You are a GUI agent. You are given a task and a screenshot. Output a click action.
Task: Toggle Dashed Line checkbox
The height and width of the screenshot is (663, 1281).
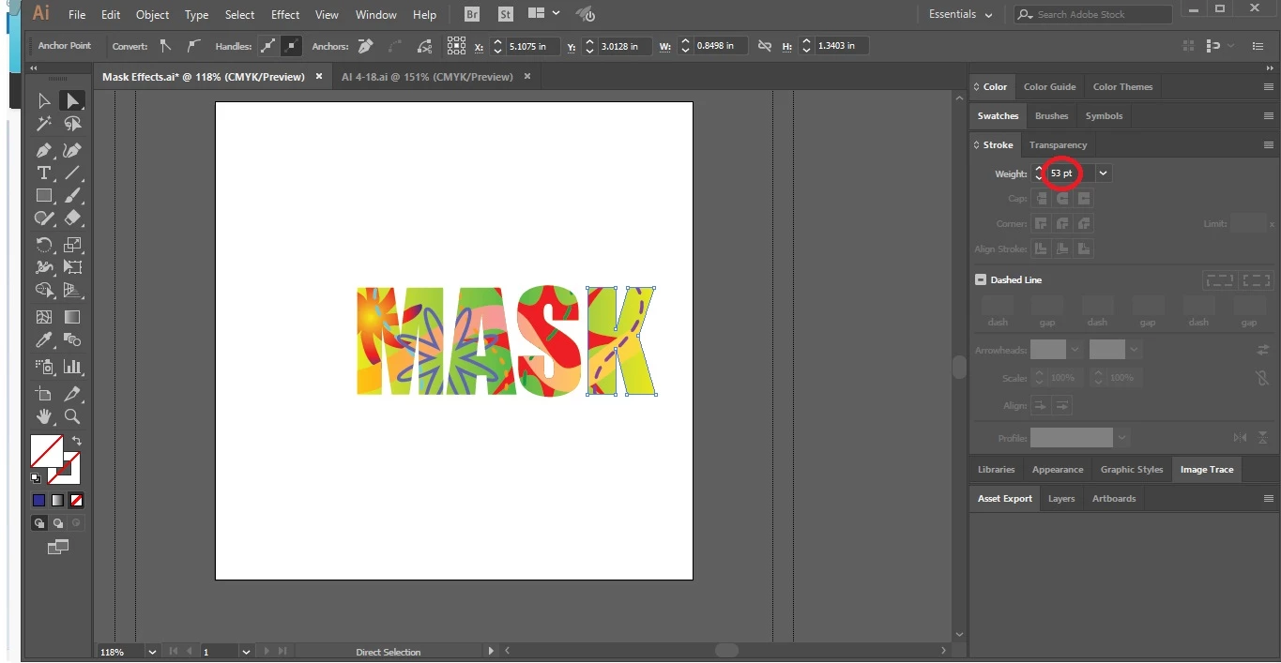pyautogui.click(x=981, y=279)
